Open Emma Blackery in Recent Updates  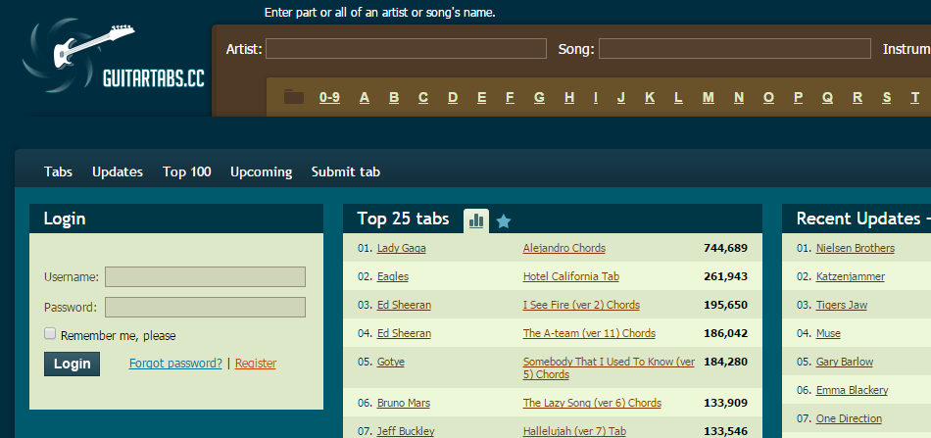click(x=852, y=390)
